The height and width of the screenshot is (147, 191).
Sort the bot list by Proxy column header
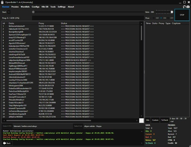pyautogui.click(x=41, y=23)
